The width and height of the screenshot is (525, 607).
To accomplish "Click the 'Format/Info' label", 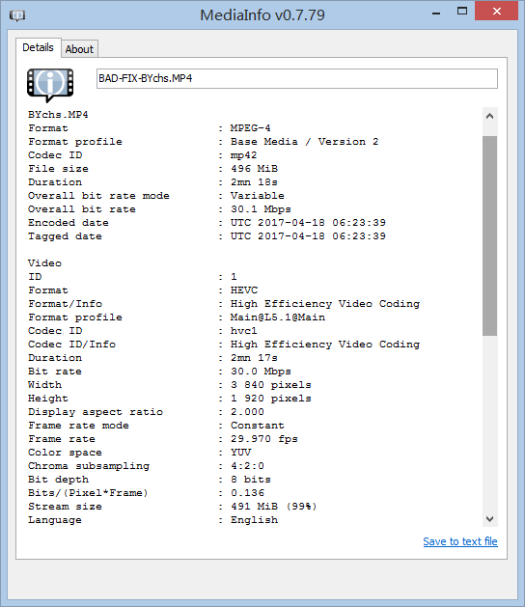I will point(65,304).
